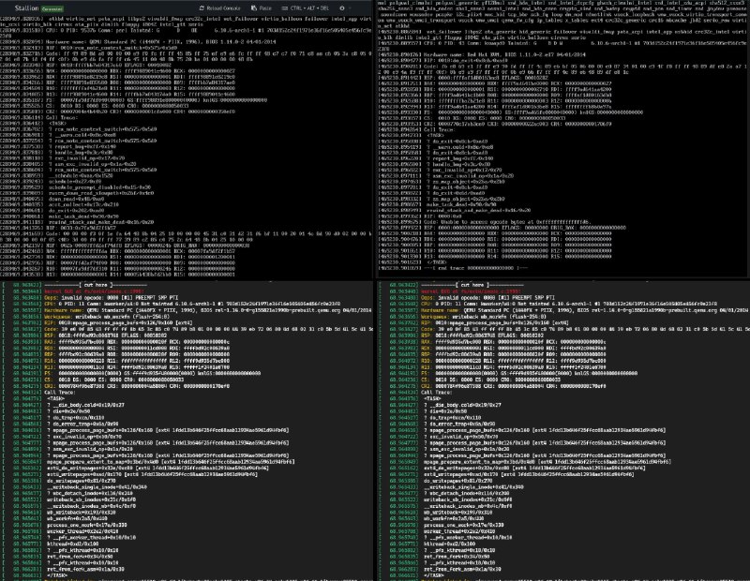
Task: Focus the top-right Red Hat KVM console
Action: (x=562, y=141)
